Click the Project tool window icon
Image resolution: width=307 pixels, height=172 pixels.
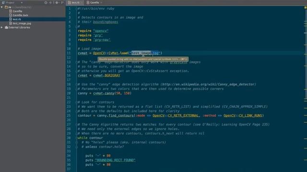tap(3, 2)
